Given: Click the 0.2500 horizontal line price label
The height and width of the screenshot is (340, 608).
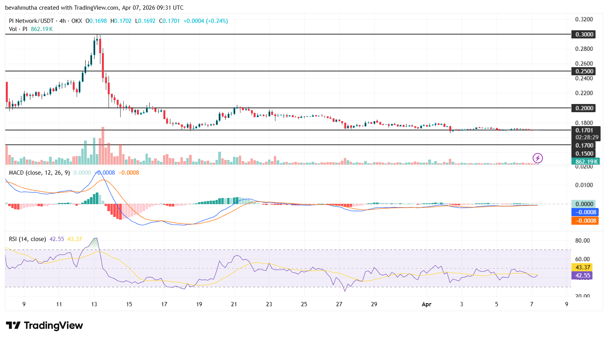Looking at the screenshot, I should [x=584, y=71].
